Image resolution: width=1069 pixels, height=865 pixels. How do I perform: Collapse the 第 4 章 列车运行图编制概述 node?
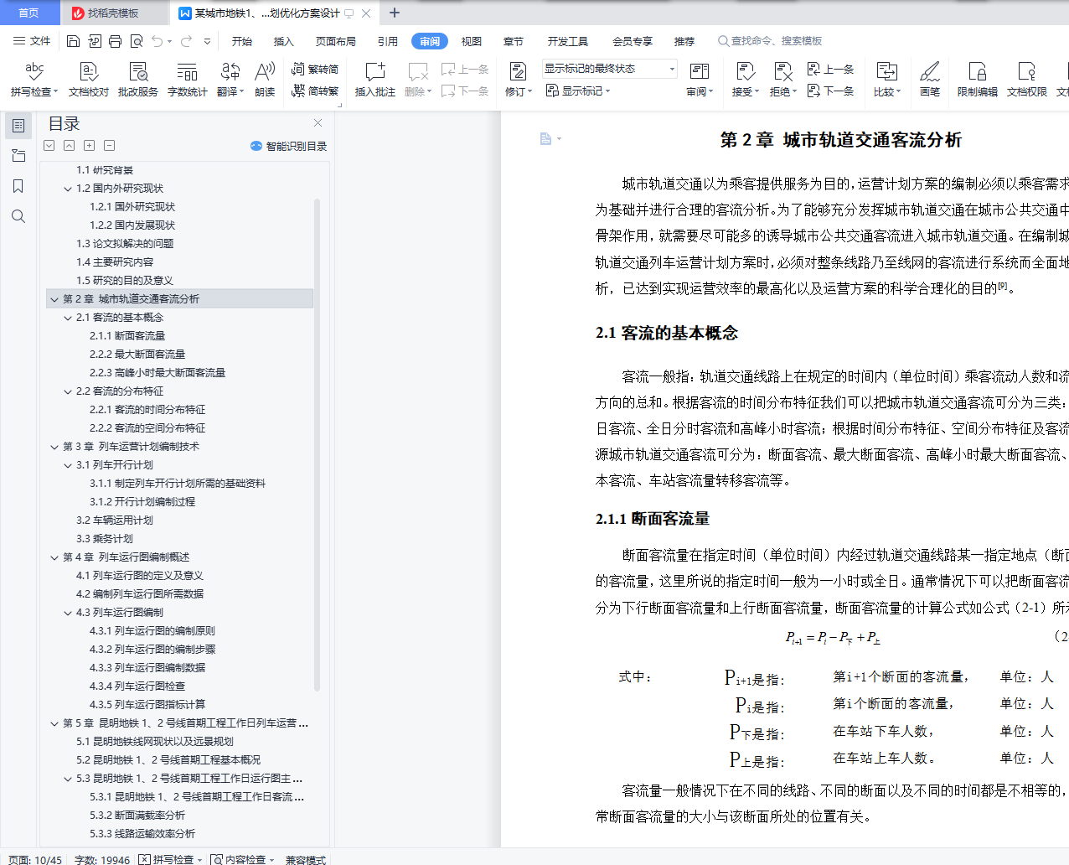point(54,557)
